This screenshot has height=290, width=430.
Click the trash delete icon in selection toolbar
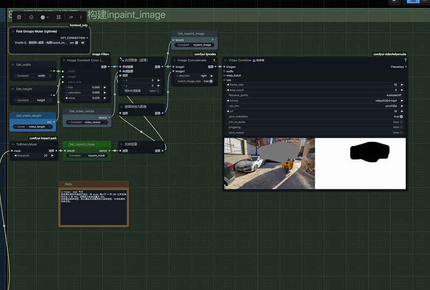[19, 17]
